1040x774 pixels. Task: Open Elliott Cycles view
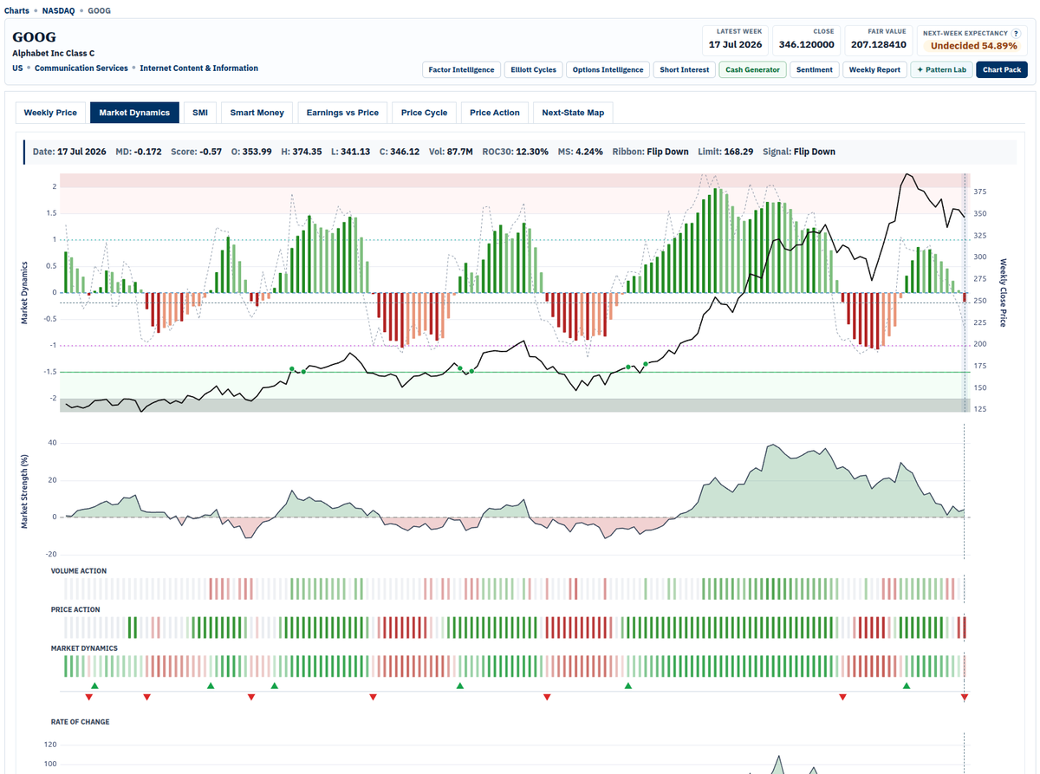[533, 69]
